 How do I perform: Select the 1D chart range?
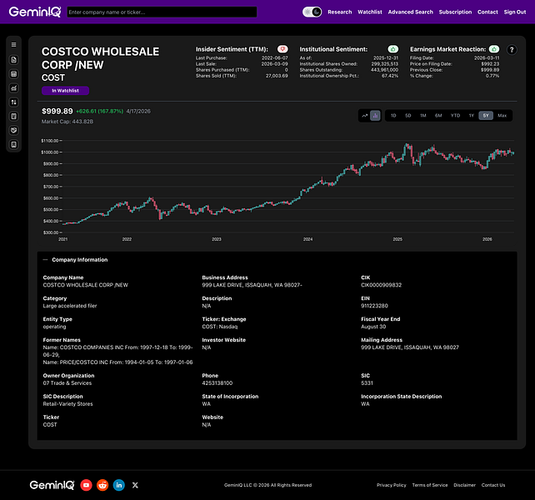click(393, 116)
